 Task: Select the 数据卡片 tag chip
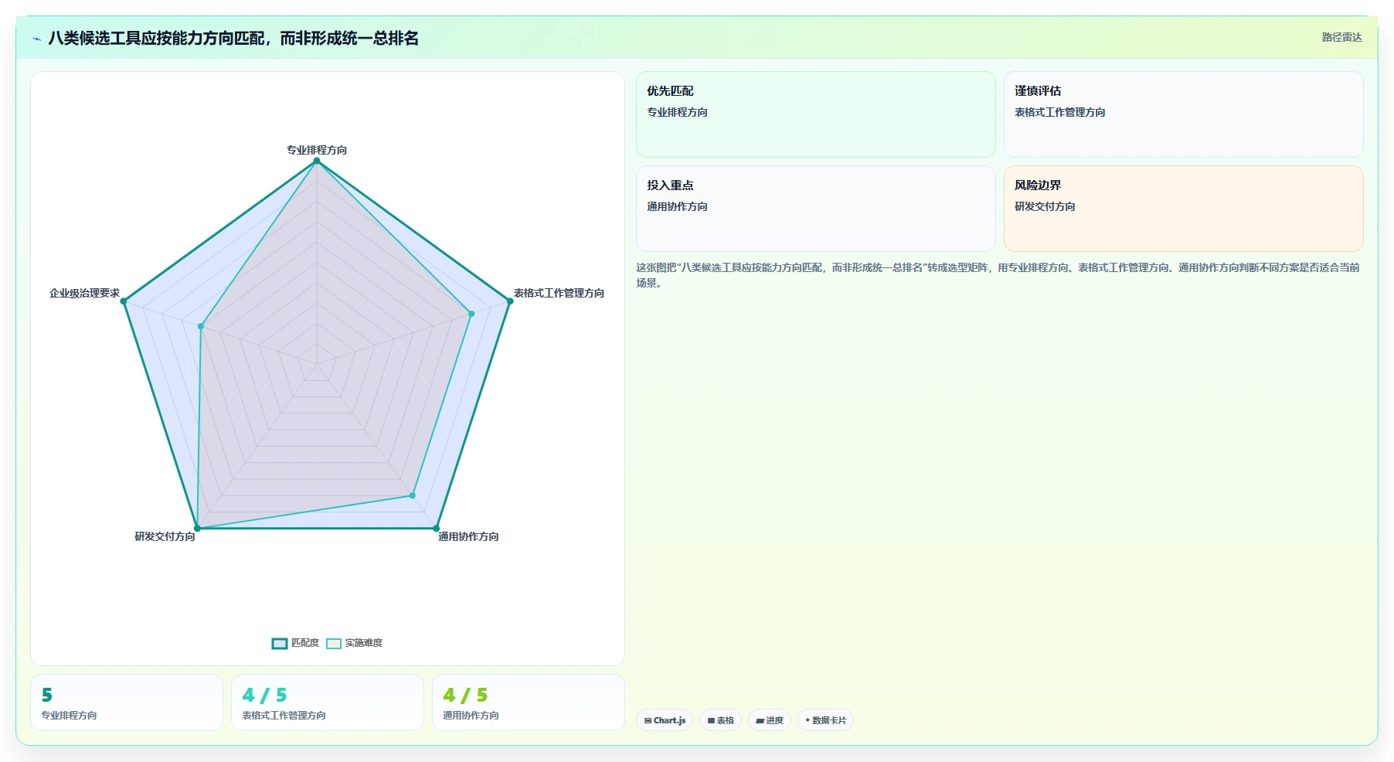pyautogui.click(x=825, y=720)
